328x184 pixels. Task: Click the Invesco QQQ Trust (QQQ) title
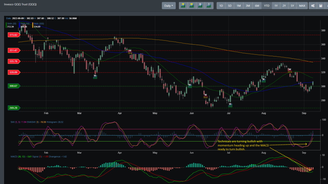20,4
